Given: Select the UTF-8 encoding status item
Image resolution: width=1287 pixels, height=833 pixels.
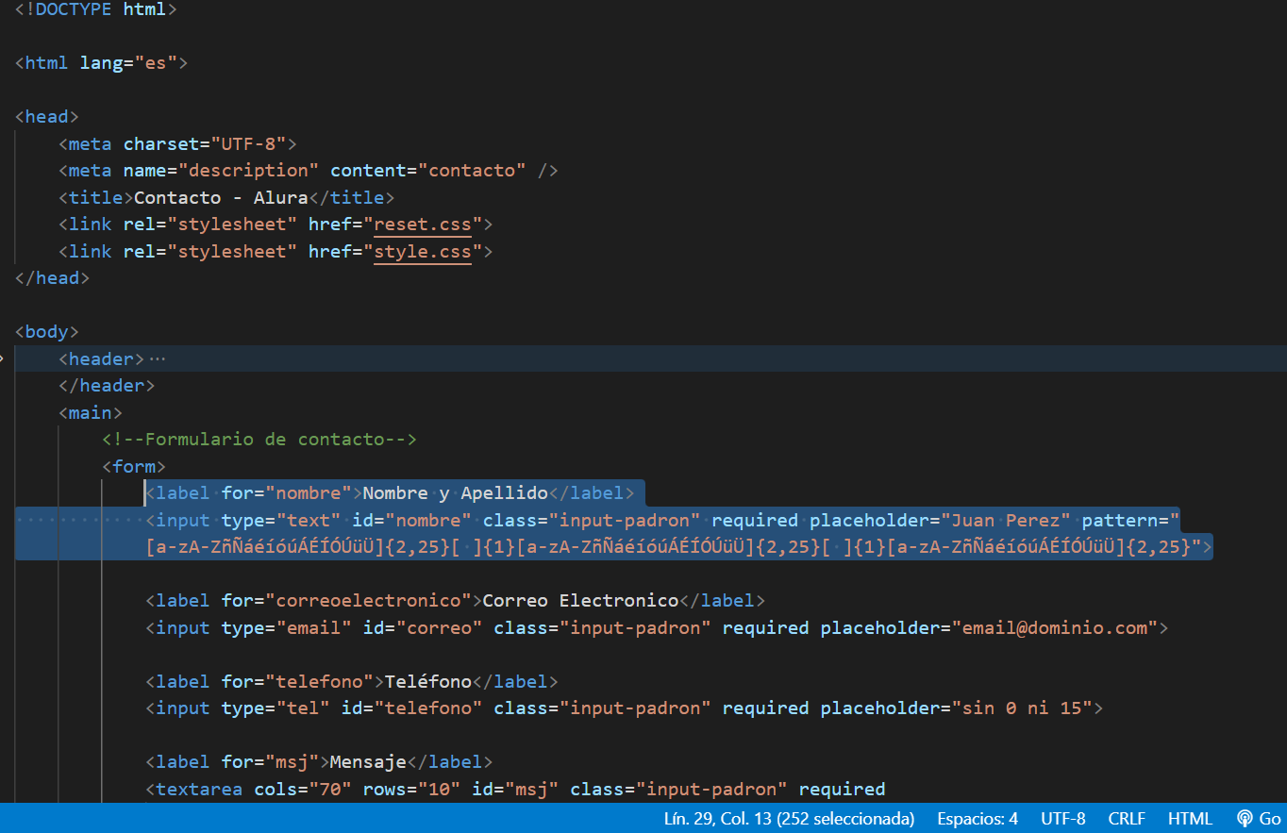Looking at the screenshot, I should (1063, 818).
